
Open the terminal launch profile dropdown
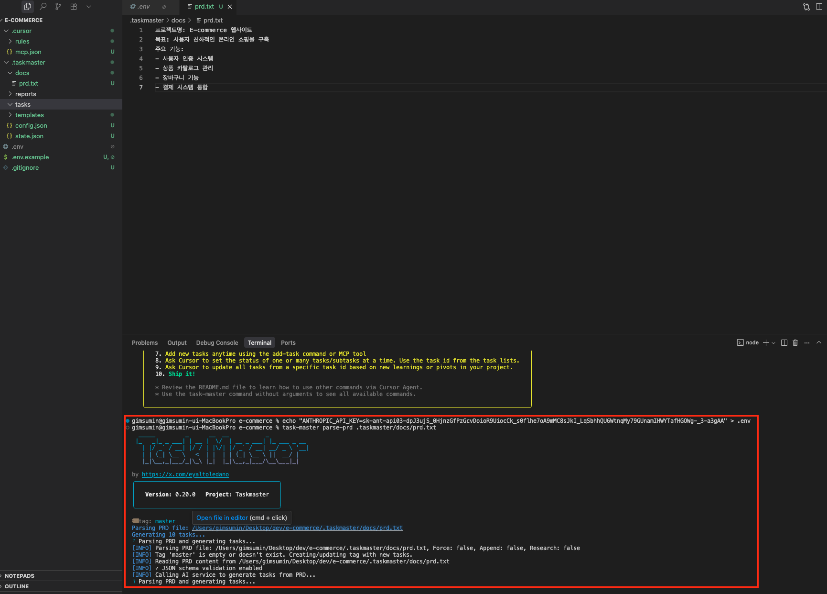tap(773, 342)
